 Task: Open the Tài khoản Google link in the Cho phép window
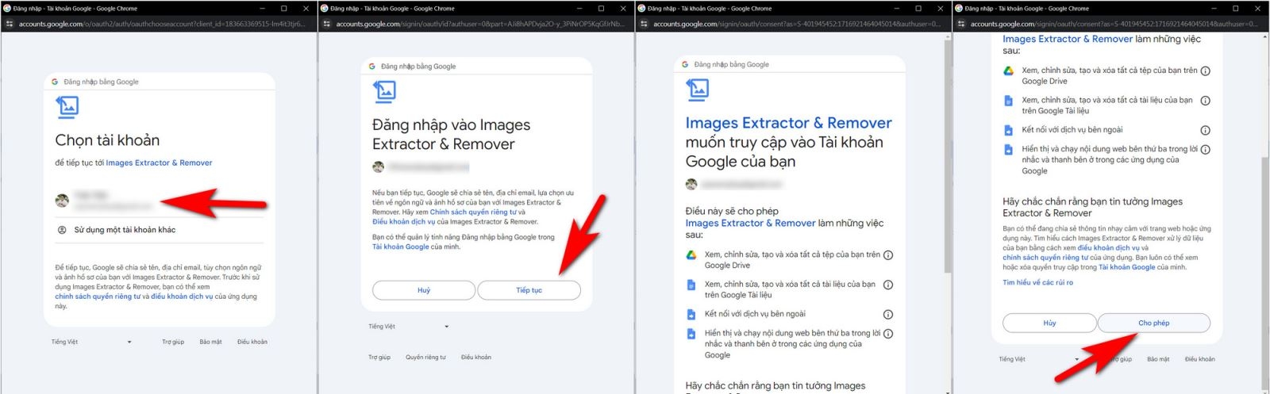coord(1126,267)
